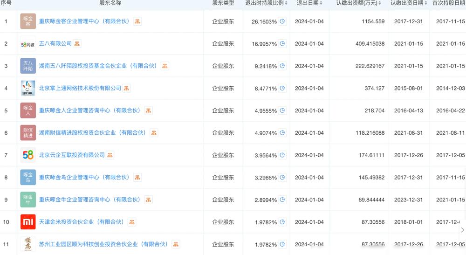466x255 pixels.
Task: Click the Xiaomi MI logo thumbnail
Action: [x=28, y=222]
